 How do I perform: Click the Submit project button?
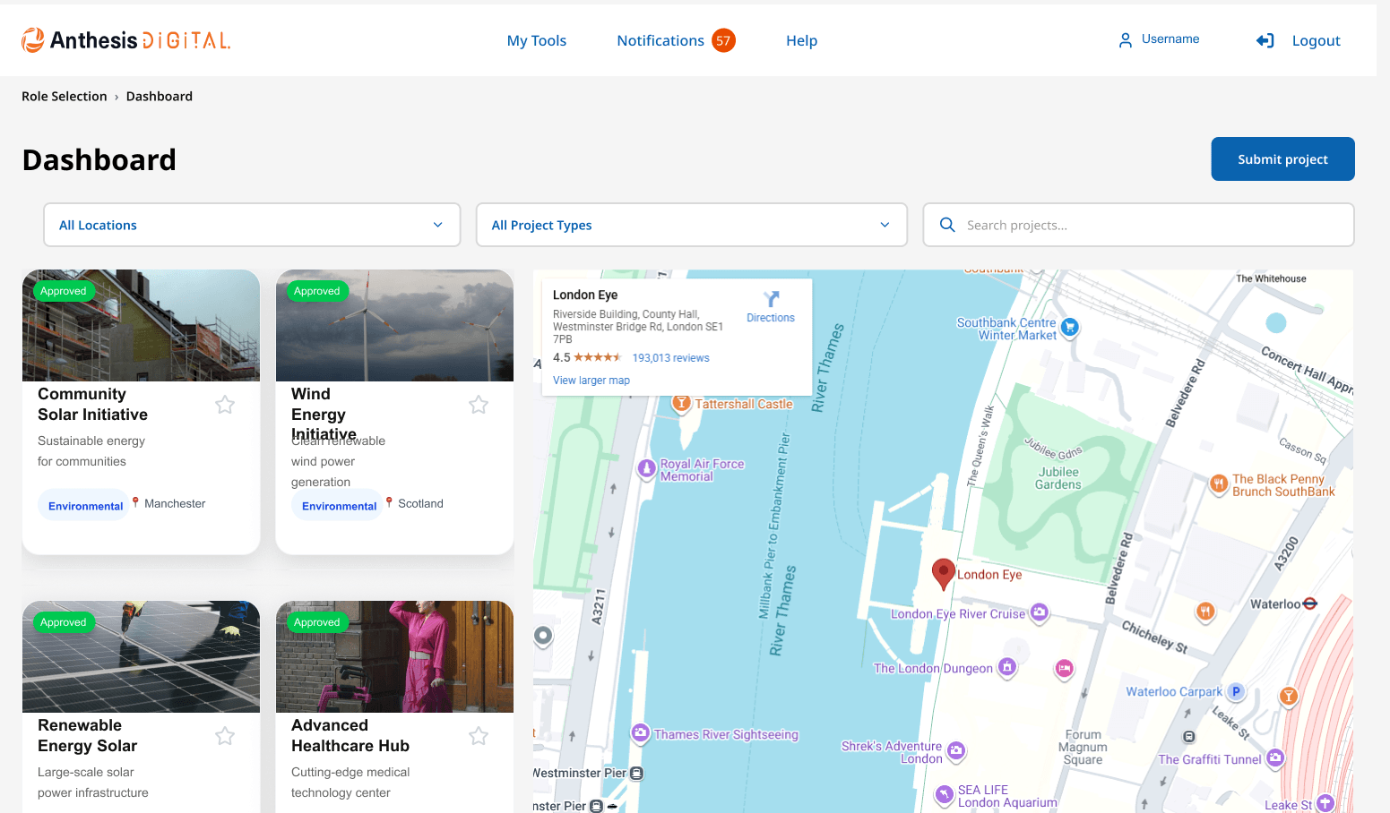1282,159
